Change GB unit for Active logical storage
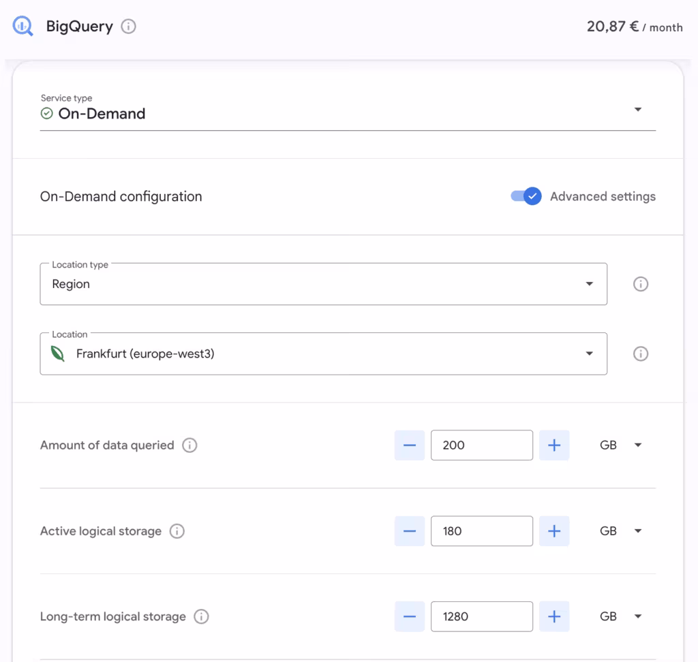Image resolution: width=698 pixels, height=662 pixels. click(x=620, y=531)
